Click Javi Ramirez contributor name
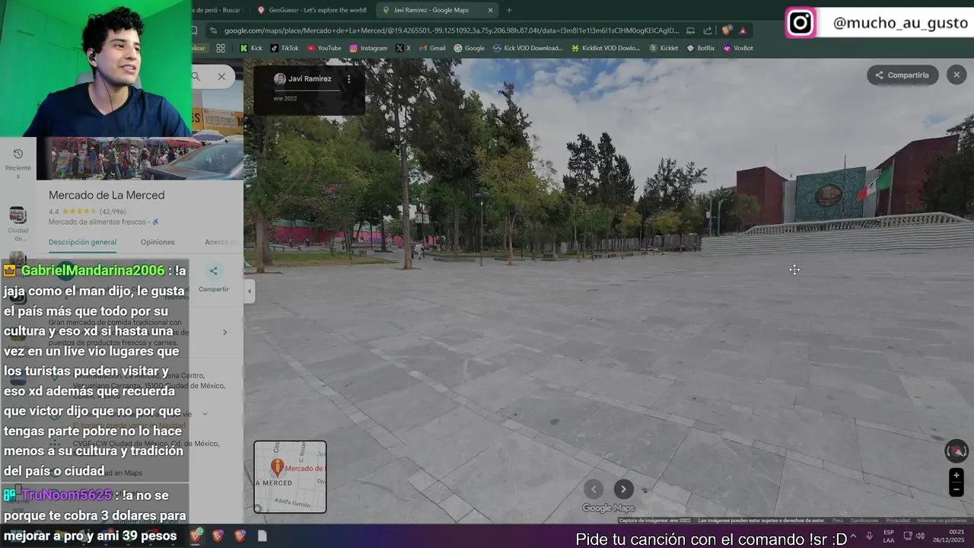Image resolution: width=974 pixels, height=548 pixels. tap(309, 79)
